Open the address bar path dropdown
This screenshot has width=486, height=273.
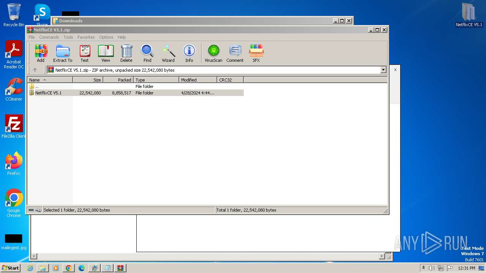coord(383,70)
